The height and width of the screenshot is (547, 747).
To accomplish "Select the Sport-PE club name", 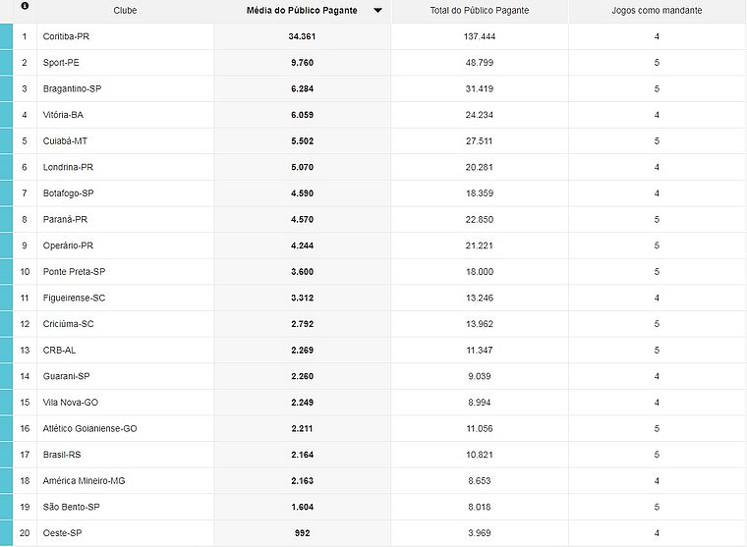I will click(x=61, y=63).
